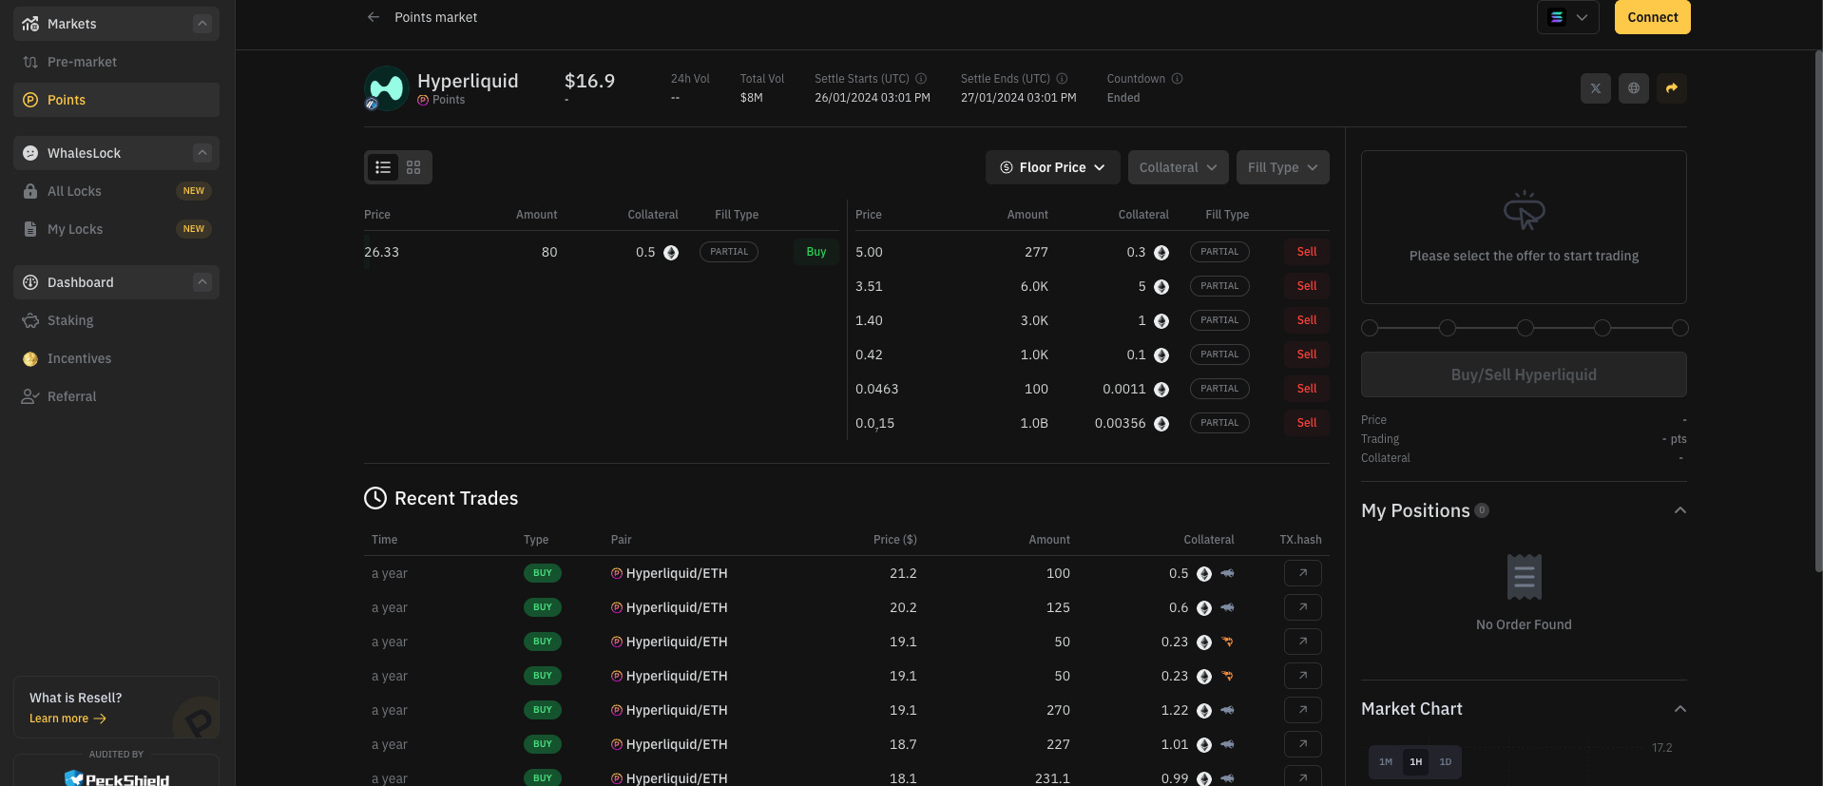This screenshot has height=786, width=1823.
Task: Click the Staking piggy bank icon
Action: click(x=30, y=320)
